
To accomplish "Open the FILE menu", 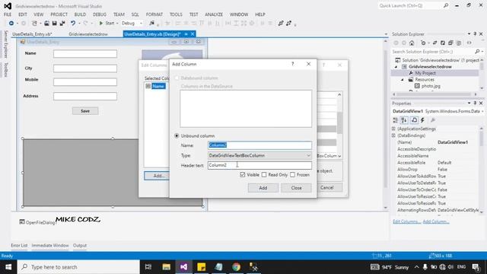I will click(8, 14).
